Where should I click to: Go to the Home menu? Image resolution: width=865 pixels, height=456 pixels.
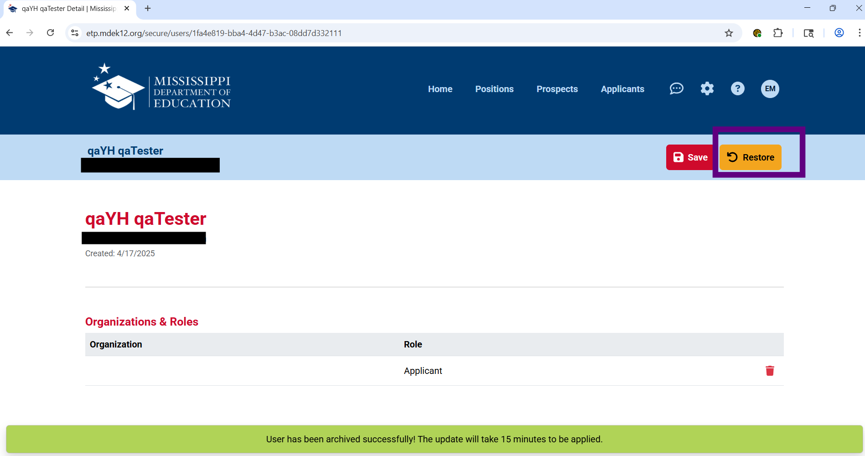pos(440,89)
